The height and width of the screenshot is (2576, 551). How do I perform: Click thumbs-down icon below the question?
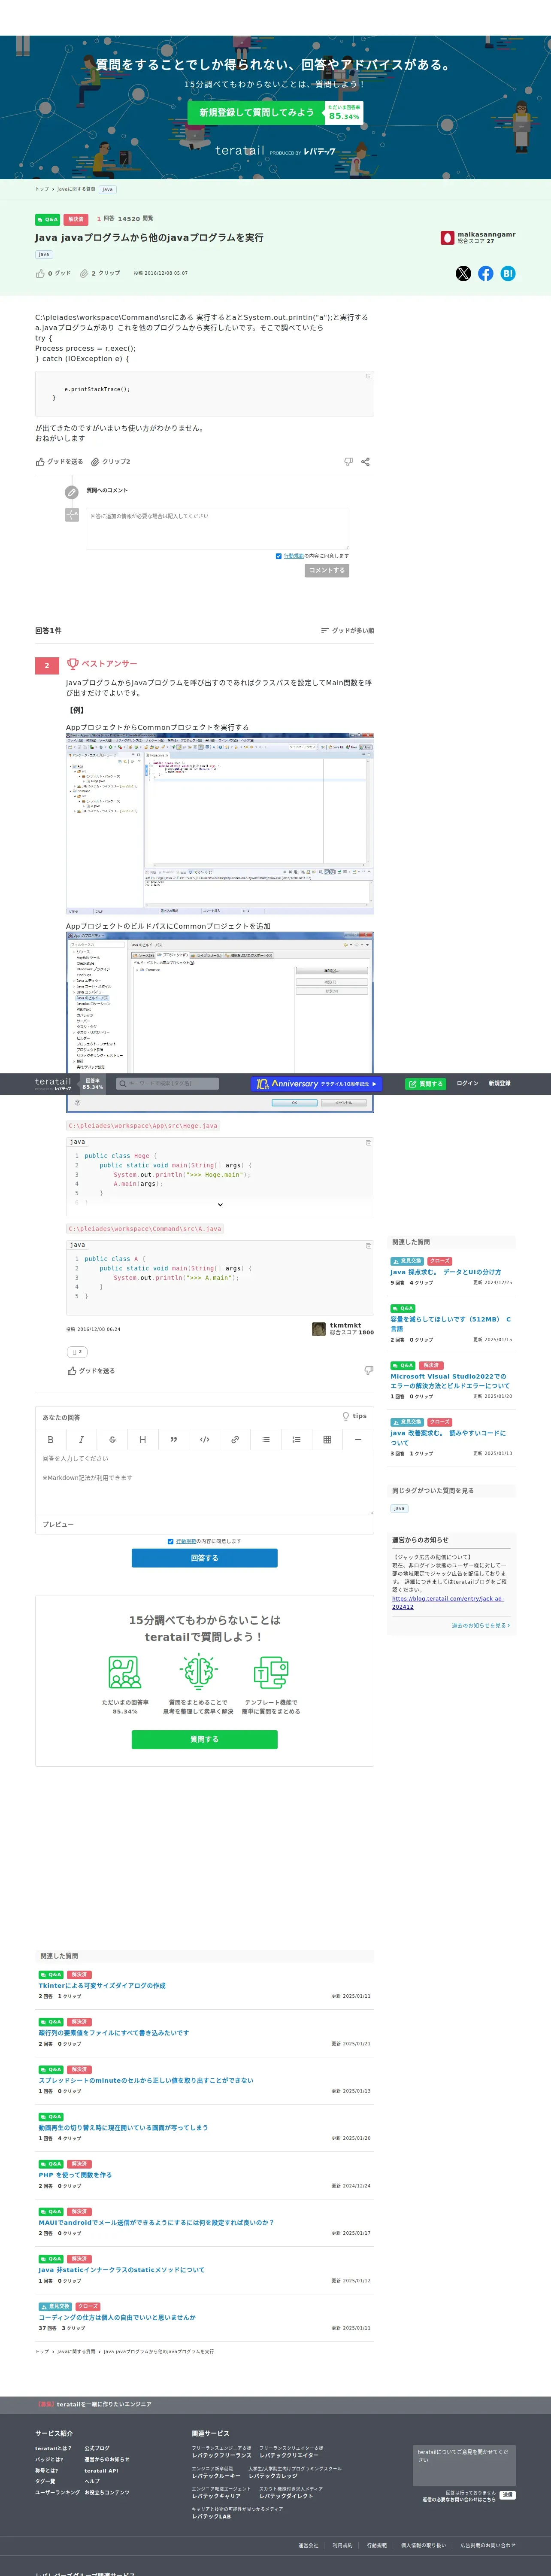click(348, 462)
